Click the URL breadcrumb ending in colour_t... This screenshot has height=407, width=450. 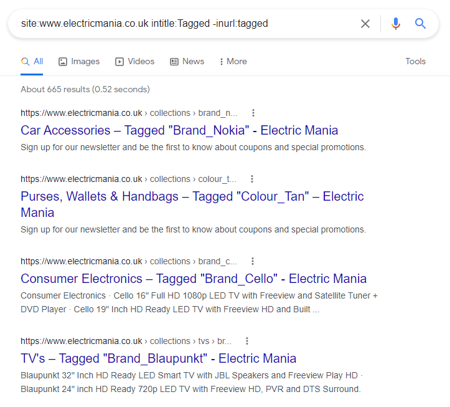click(x=129, y=179)
